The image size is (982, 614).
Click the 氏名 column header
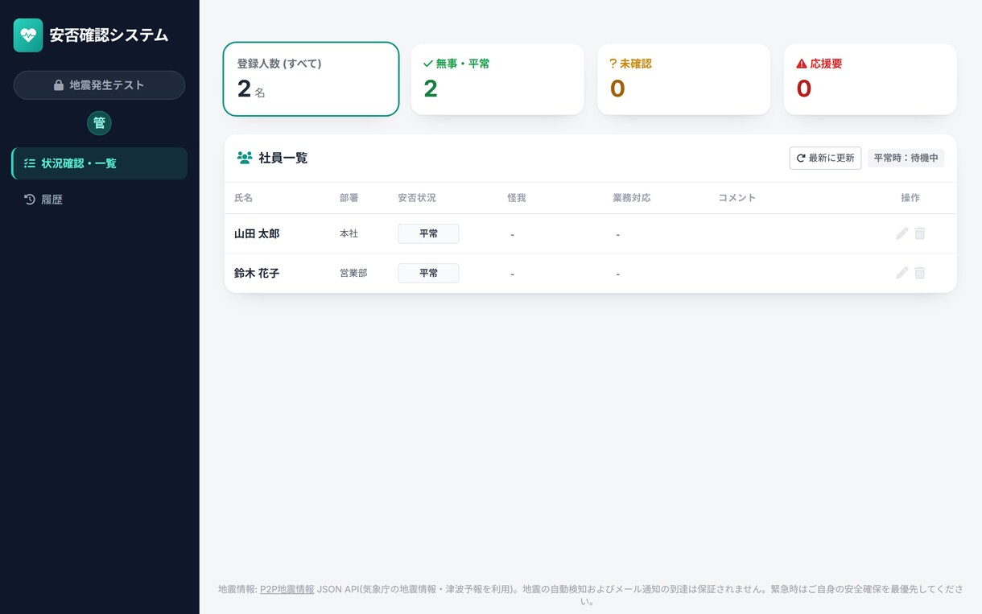point(243,198)
